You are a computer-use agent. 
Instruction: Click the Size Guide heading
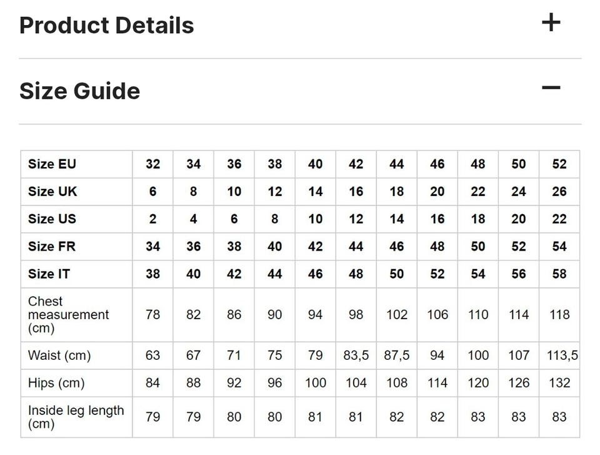(80, 91)
